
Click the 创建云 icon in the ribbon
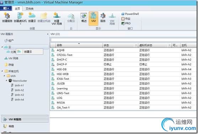32,18
